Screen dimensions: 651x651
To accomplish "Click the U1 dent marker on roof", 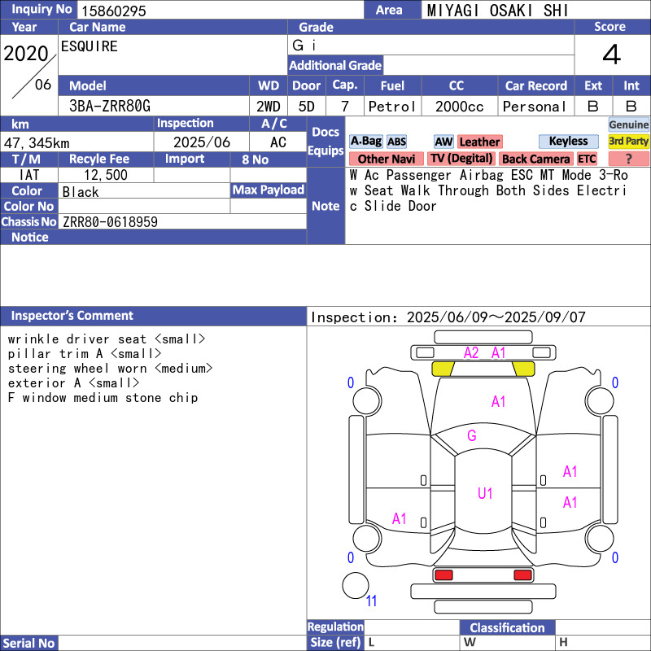I will (x=485, y=493).
